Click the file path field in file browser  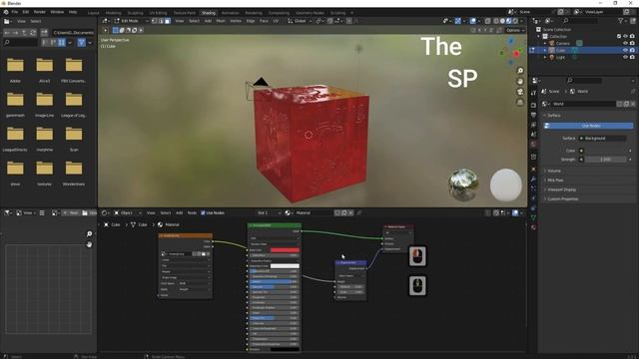pos(73,33)
